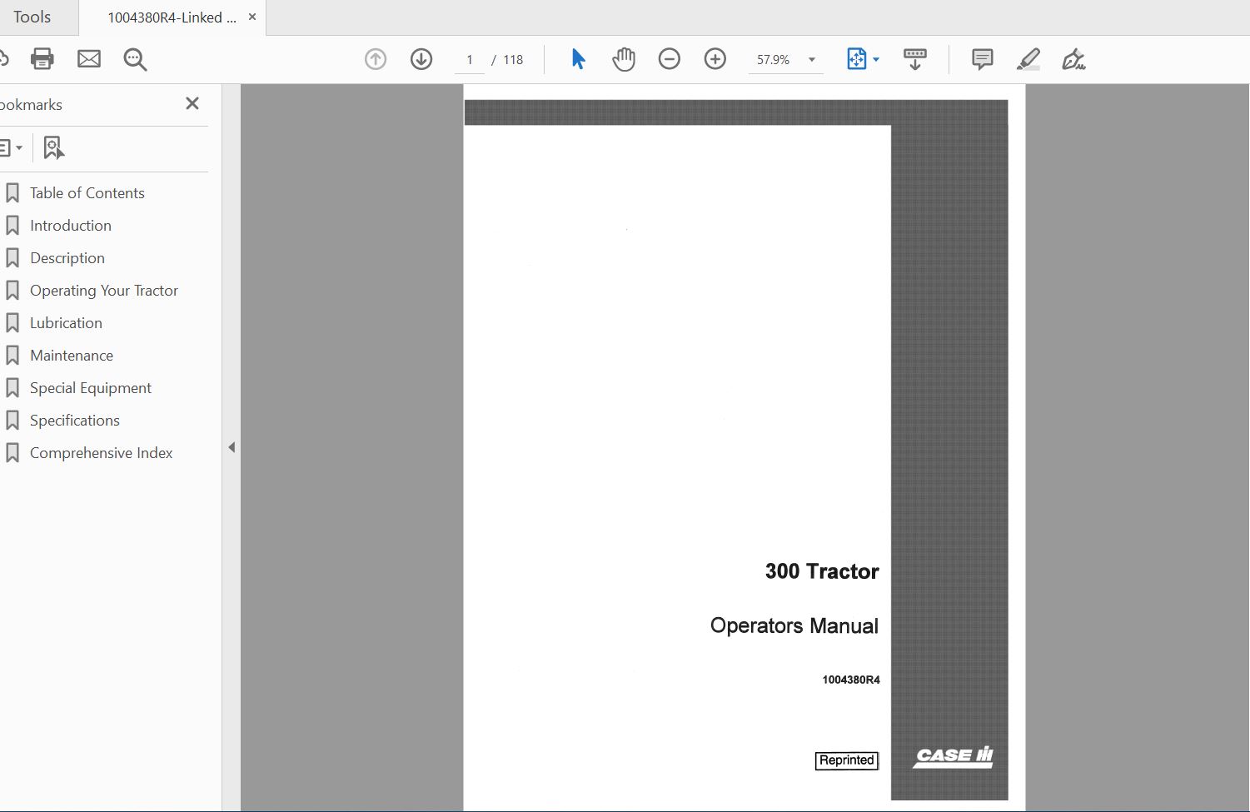Zoom in on the document
This screenshot has width=1250, height=812.
pyautogui.click(x=715, y=58)
